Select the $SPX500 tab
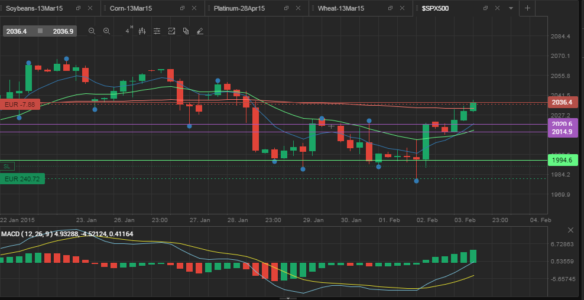 (x=435, y=8)
